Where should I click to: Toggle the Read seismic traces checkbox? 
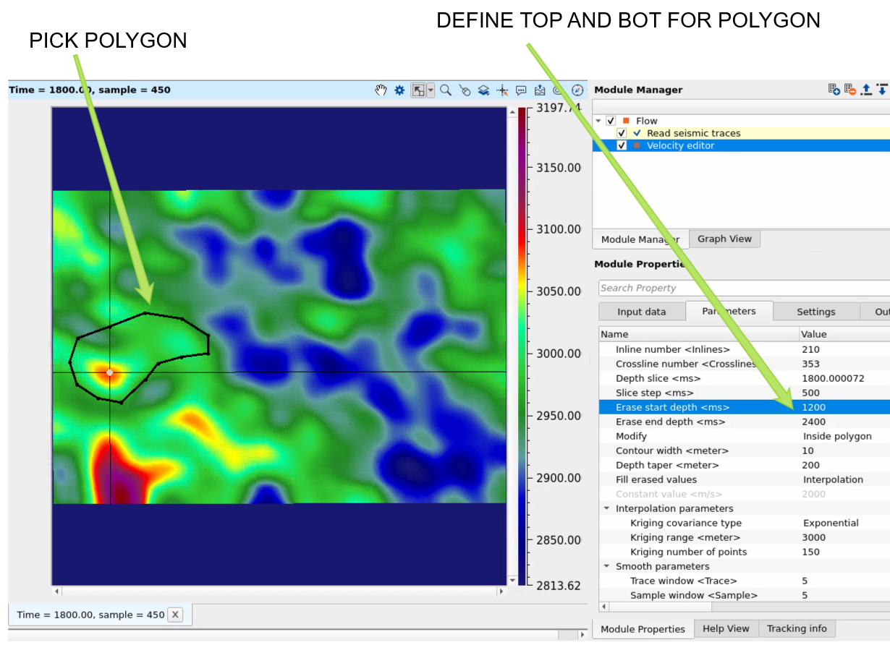(x=622, y=133)
